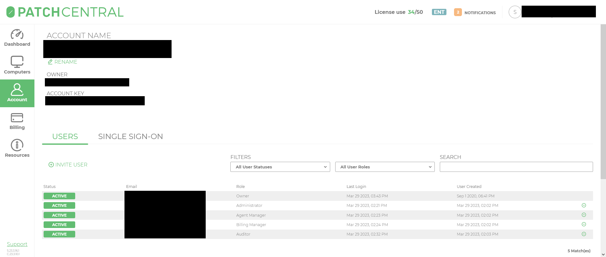Click the PatchCentral logo
The height and width of the screenshot is (257, 606).
click(65, 12)
